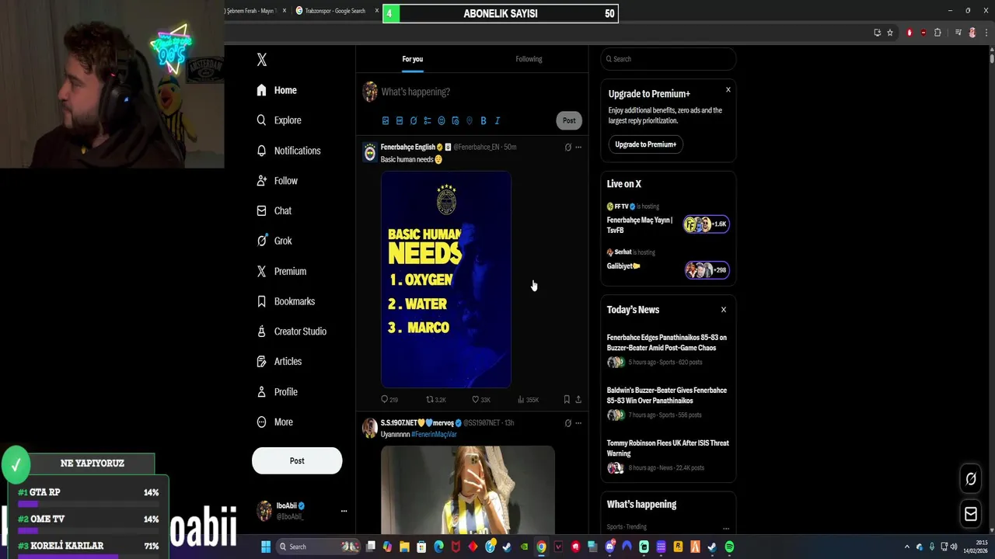View analytics of Basic human needs post
The height and width of the screenshot is (559, 995).
click(x=528, y=400)
